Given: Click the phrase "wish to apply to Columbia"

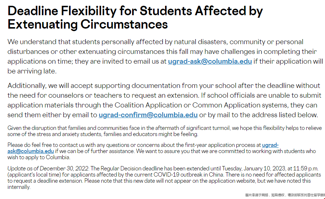Looking at the screenshot, I should (x=38, y=157).
